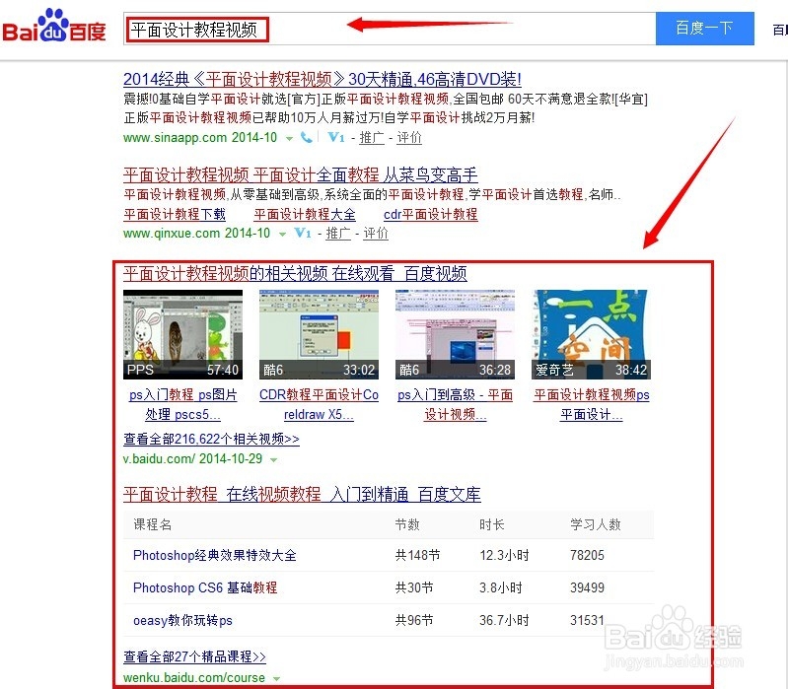The image size is (788, 689).
Task: Open CDR教程平面设计Coreldraw X5 video link
Action: coord(320,405)
